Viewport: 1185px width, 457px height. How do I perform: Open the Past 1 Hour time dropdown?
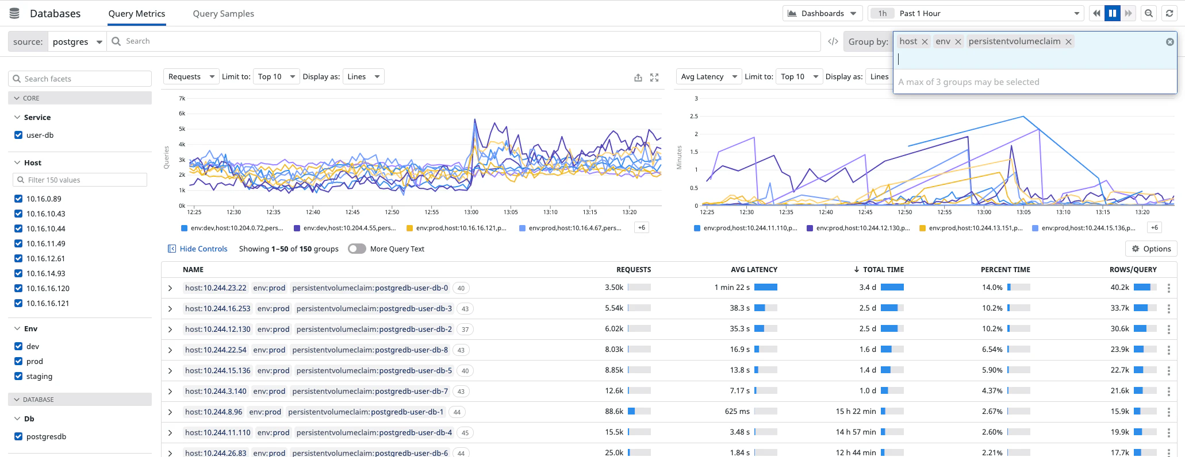pyautogui.click(x=976, y=13)
